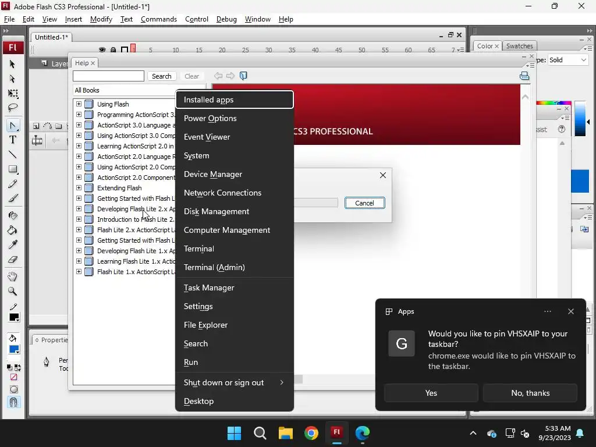Expand Programming ActionScript 3 book node

pyautogui.click(x=79, y=115)
